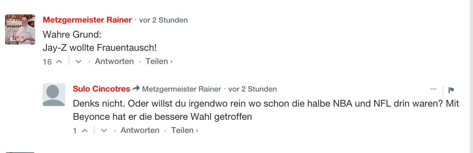The height and width of the screenshot is (153, 473).
Task: Flag Sulo Cincotres' reply as inappropriate
Action: (451, 90)
